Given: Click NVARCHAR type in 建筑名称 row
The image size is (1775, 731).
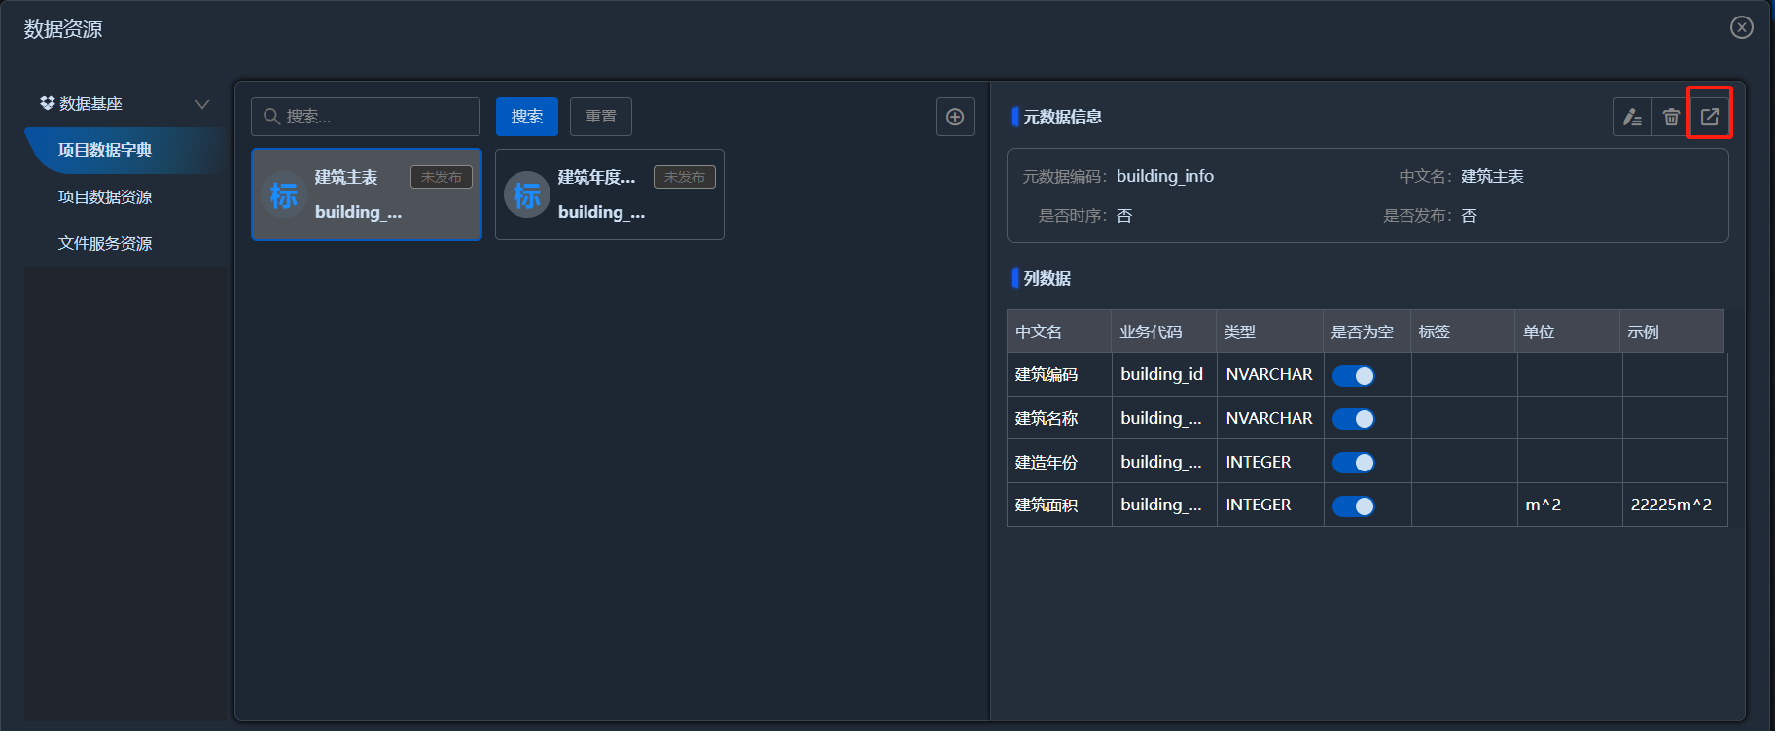Looking at the screenshot, I should click(1269, 419).
